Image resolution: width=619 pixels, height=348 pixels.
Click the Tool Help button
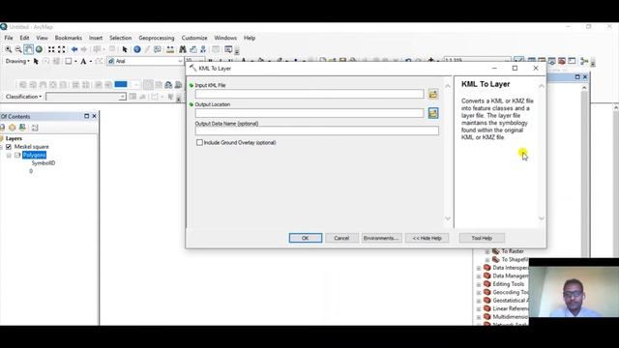[x=482, y=238]
